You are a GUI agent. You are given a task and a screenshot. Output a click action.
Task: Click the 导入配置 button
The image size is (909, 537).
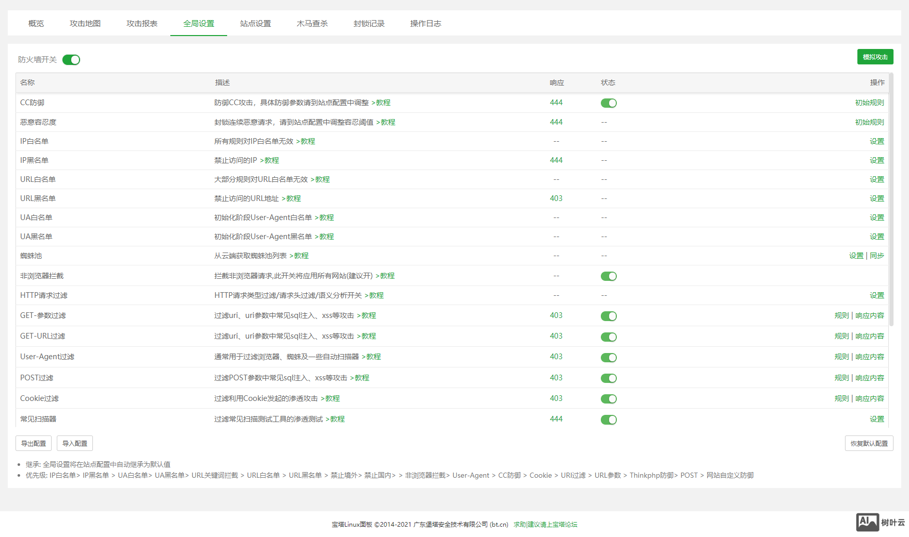[x=75, y=443]
